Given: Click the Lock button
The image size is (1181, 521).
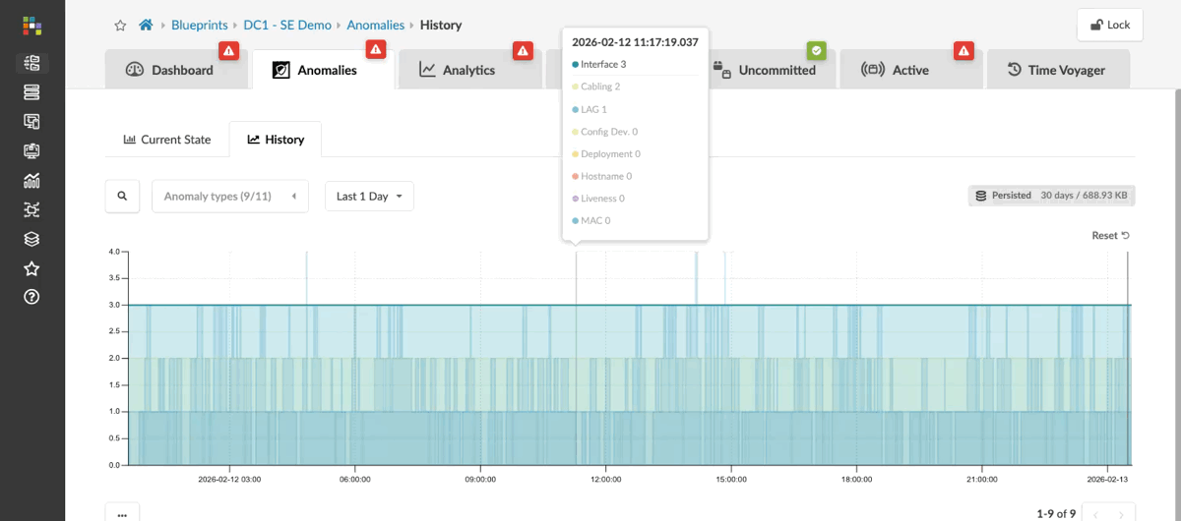Looking at the screenshot, I should pyautogui.click(x=1109, y=26).
